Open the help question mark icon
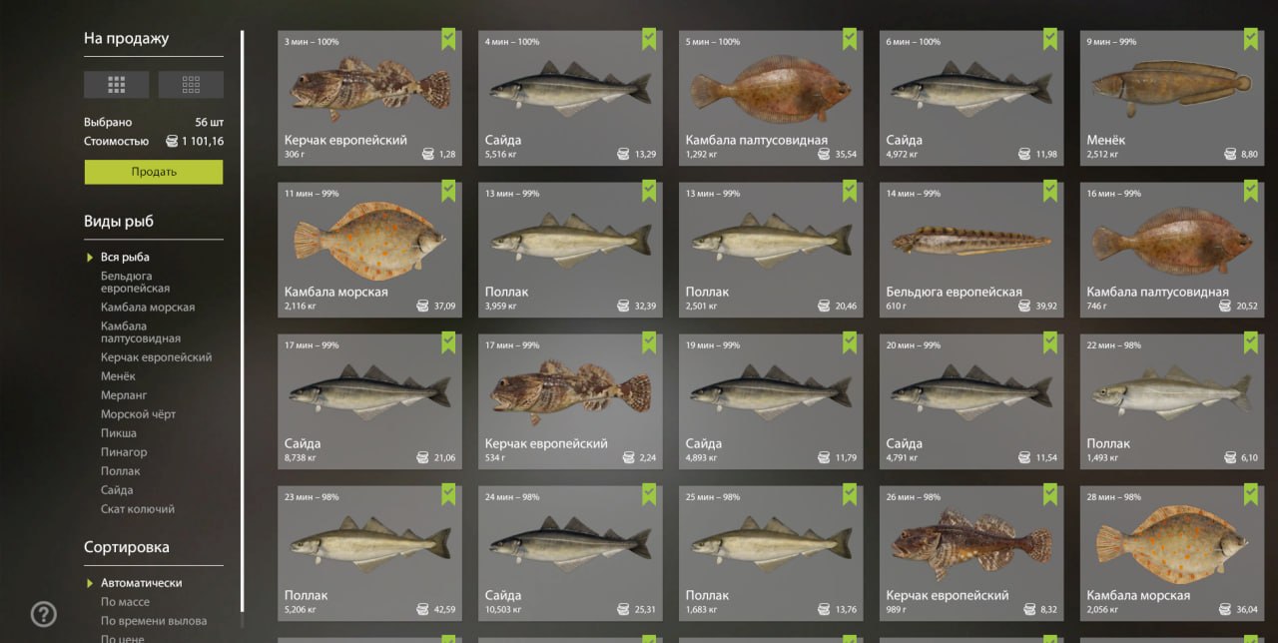 (43, 613)
